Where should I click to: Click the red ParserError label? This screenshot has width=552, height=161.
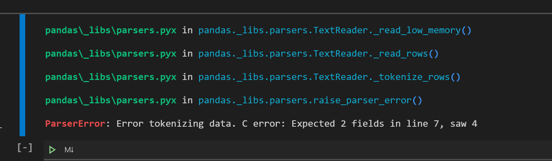pyautogui.click(x=75, y=124)
